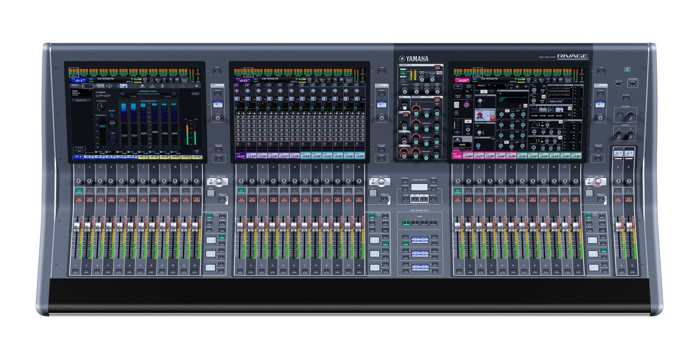699x349 pixels.
Task: Select the ch19 channel name tab
Action: (305, 156)
